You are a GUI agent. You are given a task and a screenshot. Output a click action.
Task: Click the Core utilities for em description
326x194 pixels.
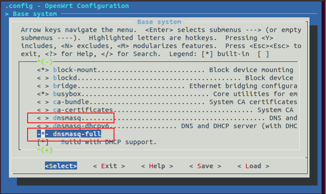[255, 94]
